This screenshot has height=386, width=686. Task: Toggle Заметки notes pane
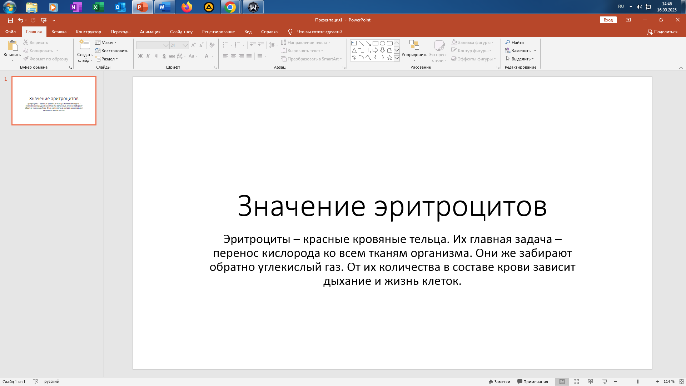(x=499, y=382)
